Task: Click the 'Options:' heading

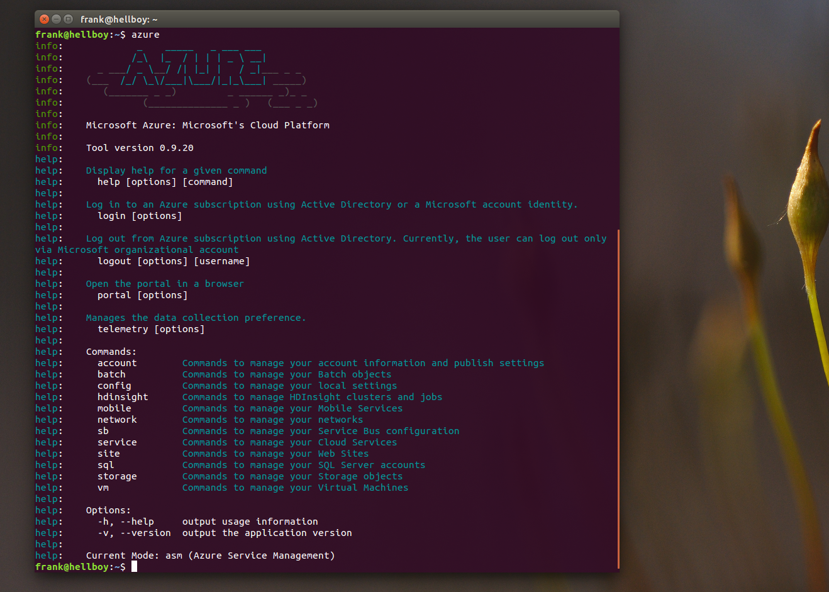Action: point(109,510)
